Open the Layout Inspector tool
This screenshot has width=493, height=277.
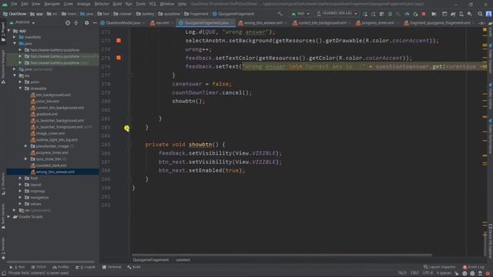pos(439,267)
